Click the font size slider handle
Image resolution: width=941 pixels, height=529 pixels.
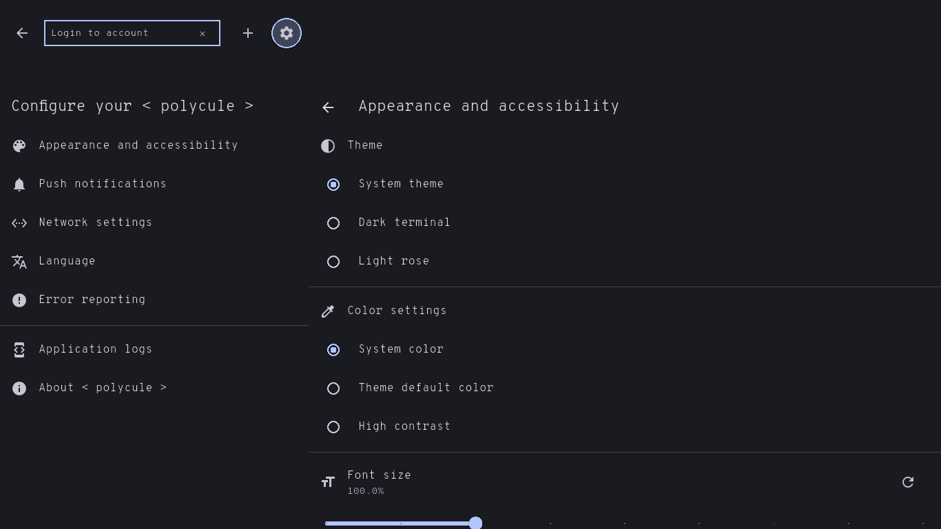point(475,523)
